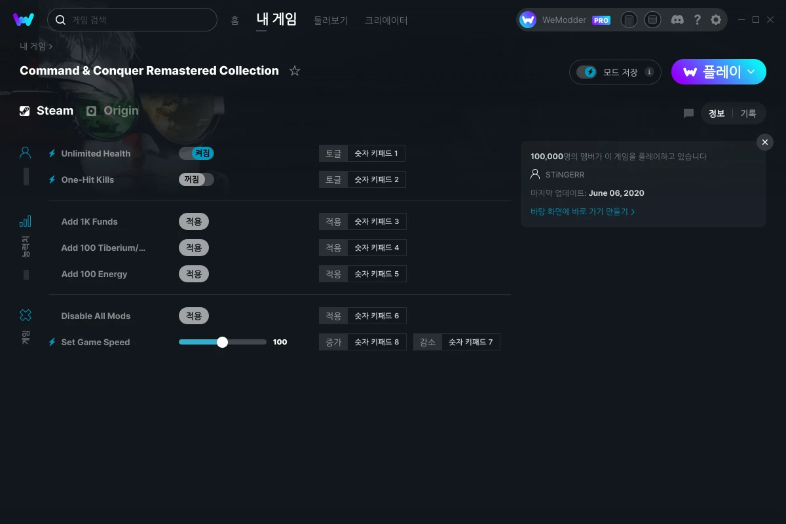
Task: Open the comments chat bubble icon
Action: pos(688,113)
